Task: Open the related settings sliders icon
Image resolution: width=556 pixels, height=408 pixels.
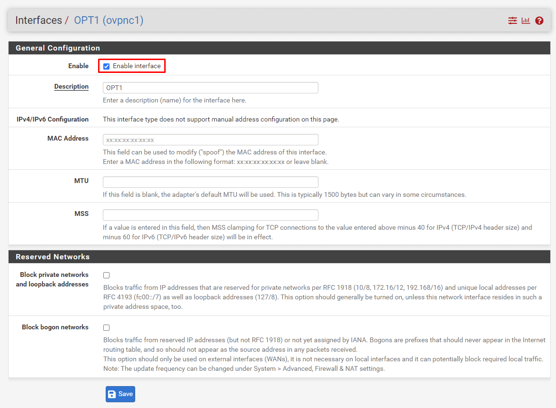Action: coord(512,20)
